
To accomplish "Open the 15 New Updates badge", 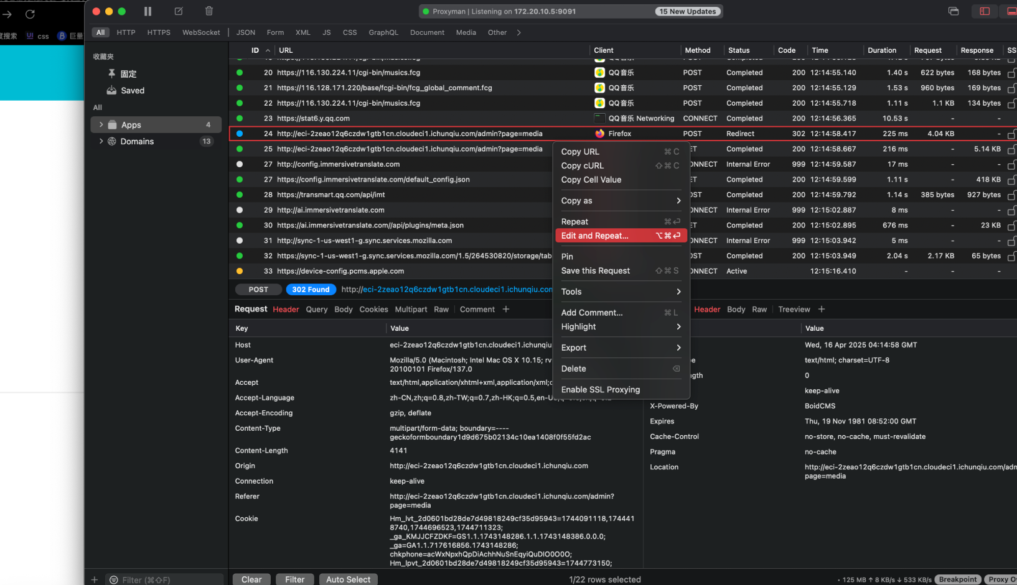I will click(x=688, y=11).
